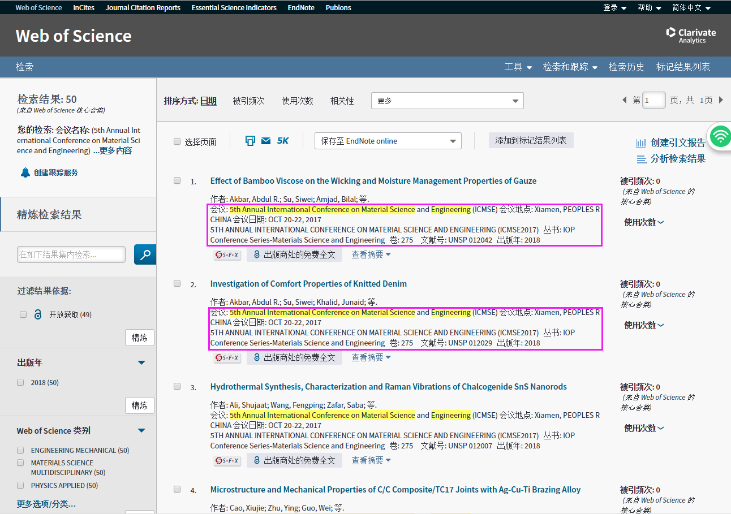Open the 简体中文 language menu
731x514 pixels.
(691, 7)
